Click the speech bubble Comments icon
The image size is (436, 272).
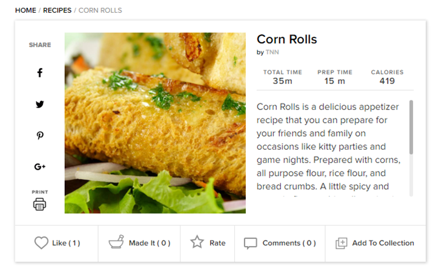click(250, 244)
